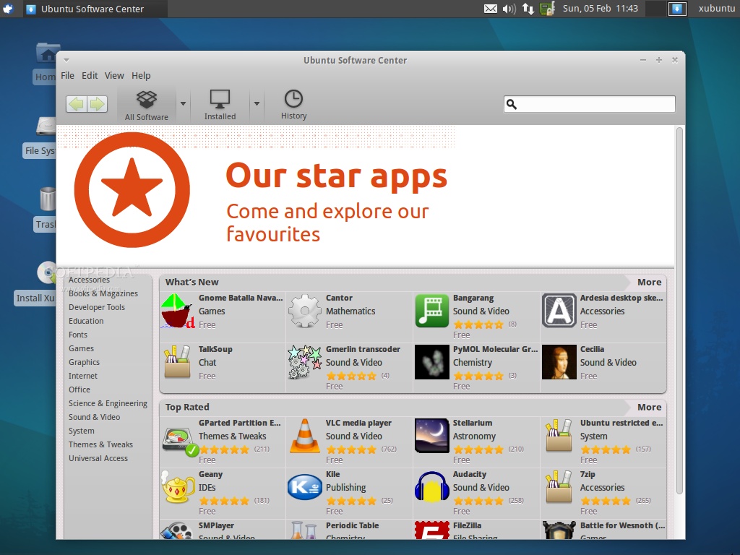The height and width of the screenshot is (555, 740).
Task: Open the Edit menu
Action: 90,75
